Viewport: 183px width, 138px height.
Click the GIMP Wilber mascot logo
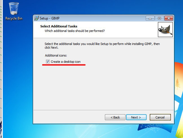click(x=165, y=30)
